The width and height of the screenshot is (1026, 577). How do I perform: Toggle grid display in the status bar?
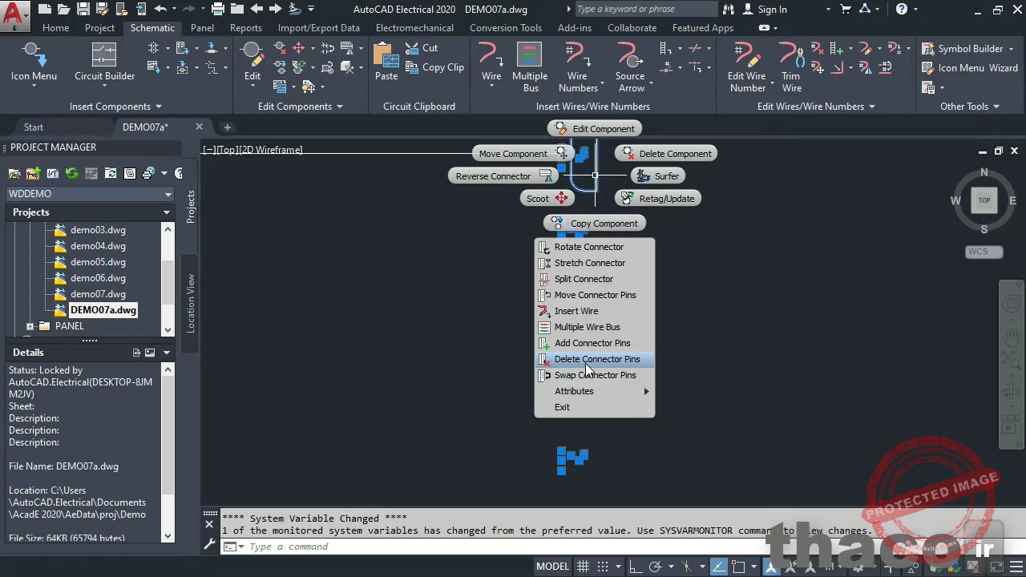coord(583,566)
